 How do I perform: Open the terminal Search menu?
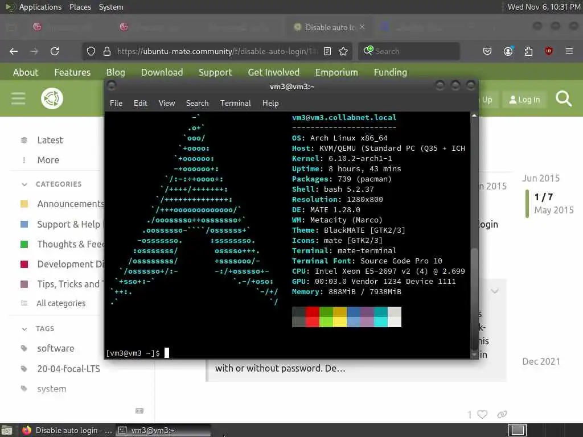point(197,104)
